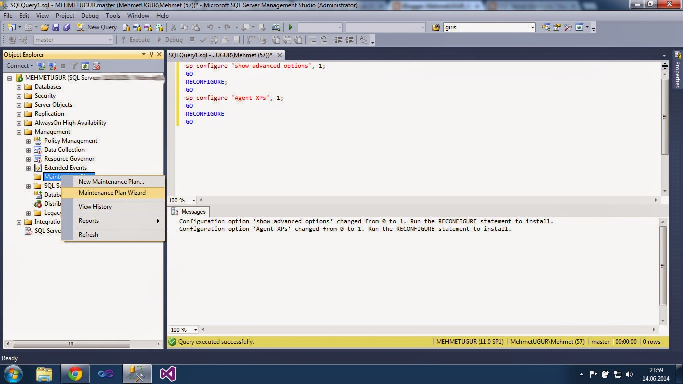Click the green Start debugging arrow

(290, 27)
